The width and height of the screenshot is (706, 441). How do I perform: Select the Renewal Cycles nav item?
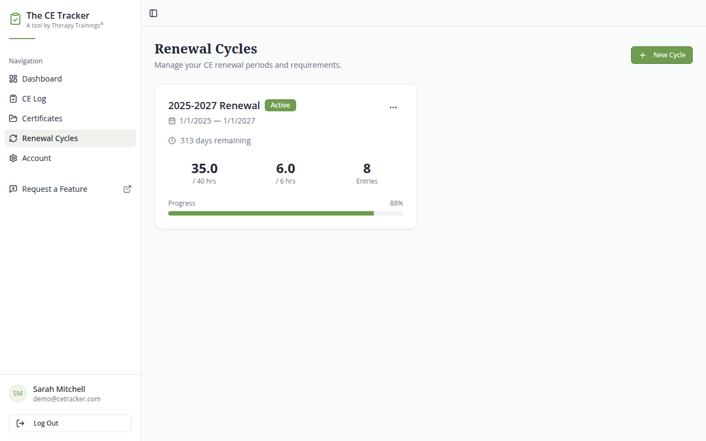[x=70, y=138]
